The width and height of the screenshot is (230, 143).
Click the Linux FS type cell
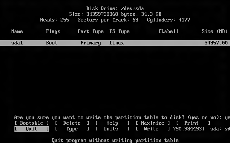(116, 43)
